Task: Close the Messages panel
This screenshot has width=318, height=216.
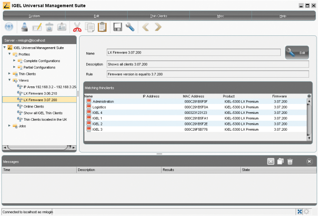Action: click(309, 162)
